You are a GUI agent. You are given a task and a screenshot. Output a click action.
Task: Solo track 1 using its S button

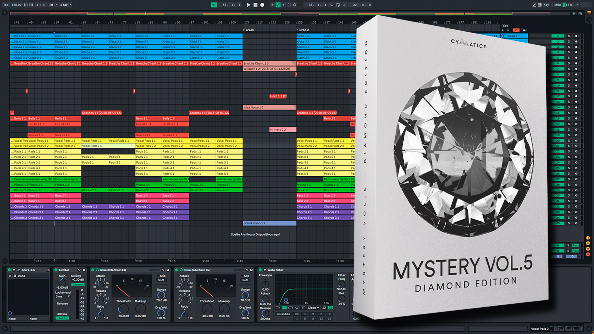(x=569, y=36)
